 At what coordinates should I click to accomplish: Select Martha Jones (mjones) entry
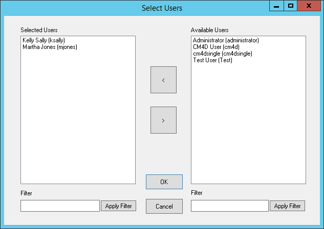pyautogui.click(x=50, y=46)
